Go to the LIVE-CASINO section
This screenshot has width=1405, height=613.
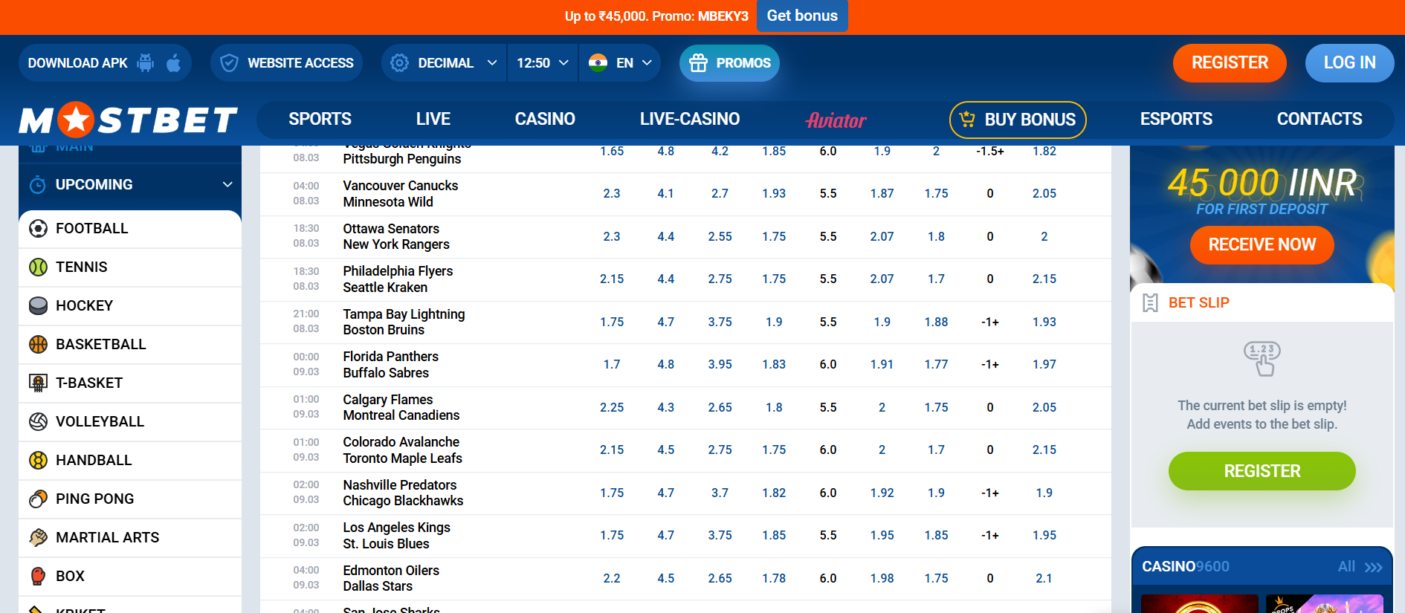click(x=690, y=119)
